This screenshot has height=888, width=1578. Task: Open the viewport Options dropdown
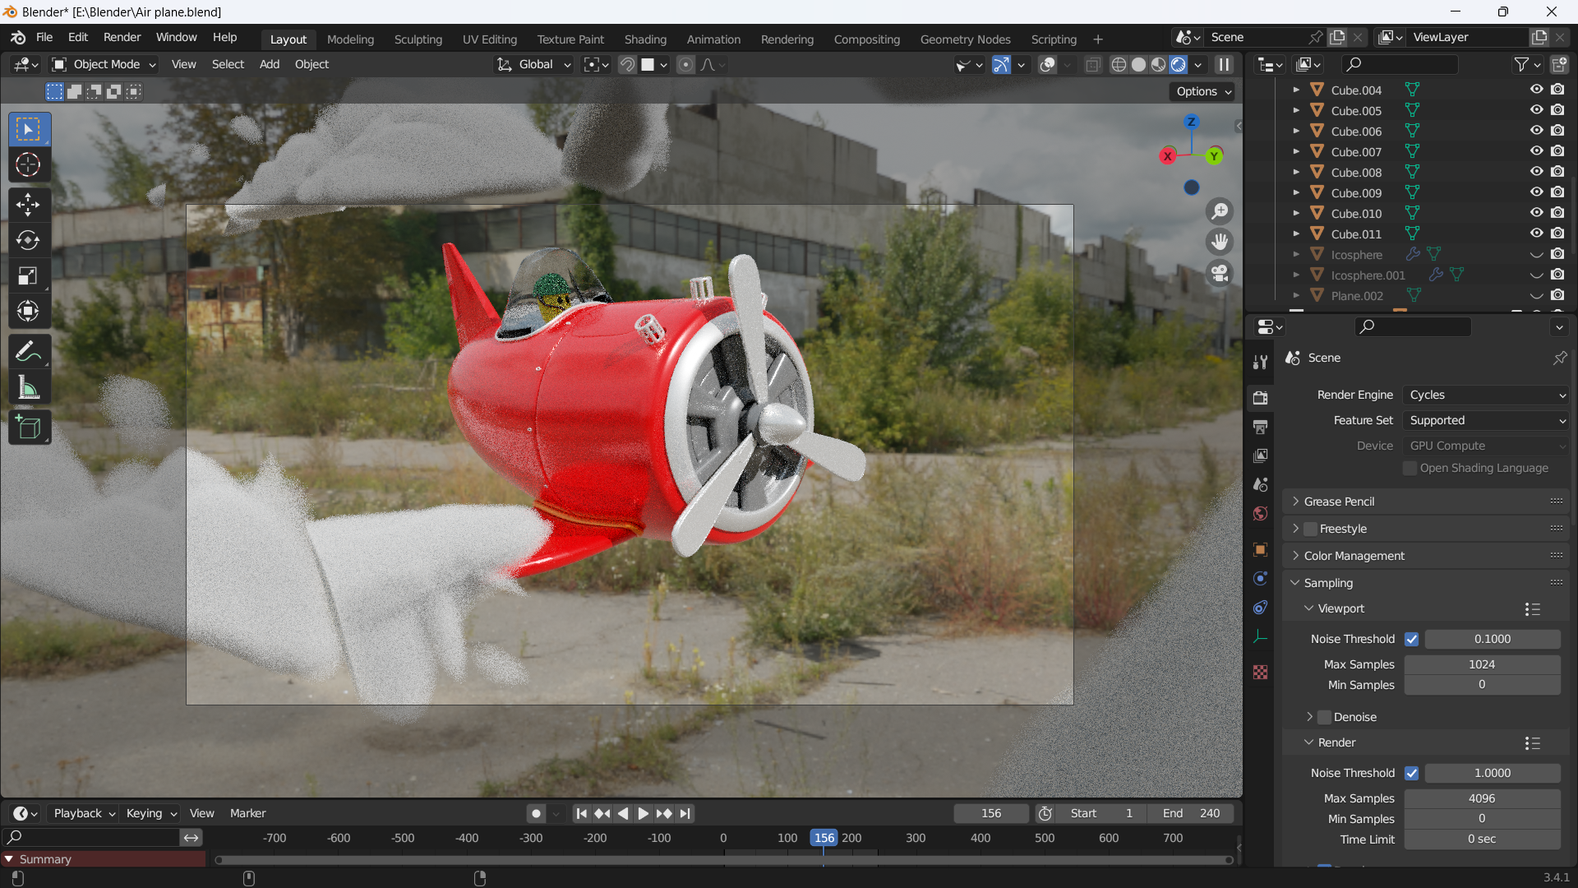(x=1203, y=91)
